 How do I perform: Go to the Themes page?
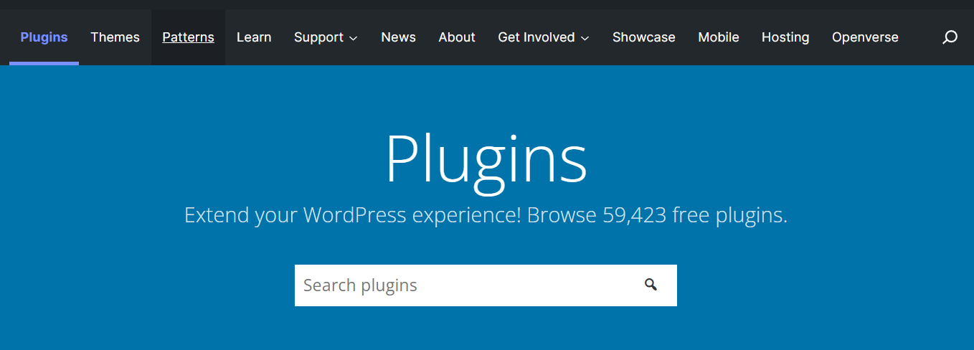115,37
